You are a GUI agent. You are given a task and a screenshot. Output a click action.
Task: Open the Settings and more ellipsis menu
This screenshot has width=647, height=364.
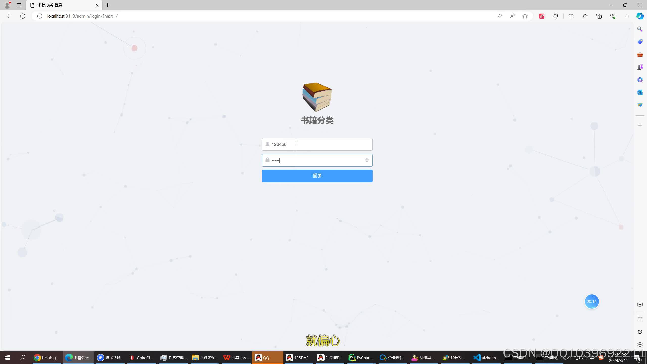click(627, 16)
